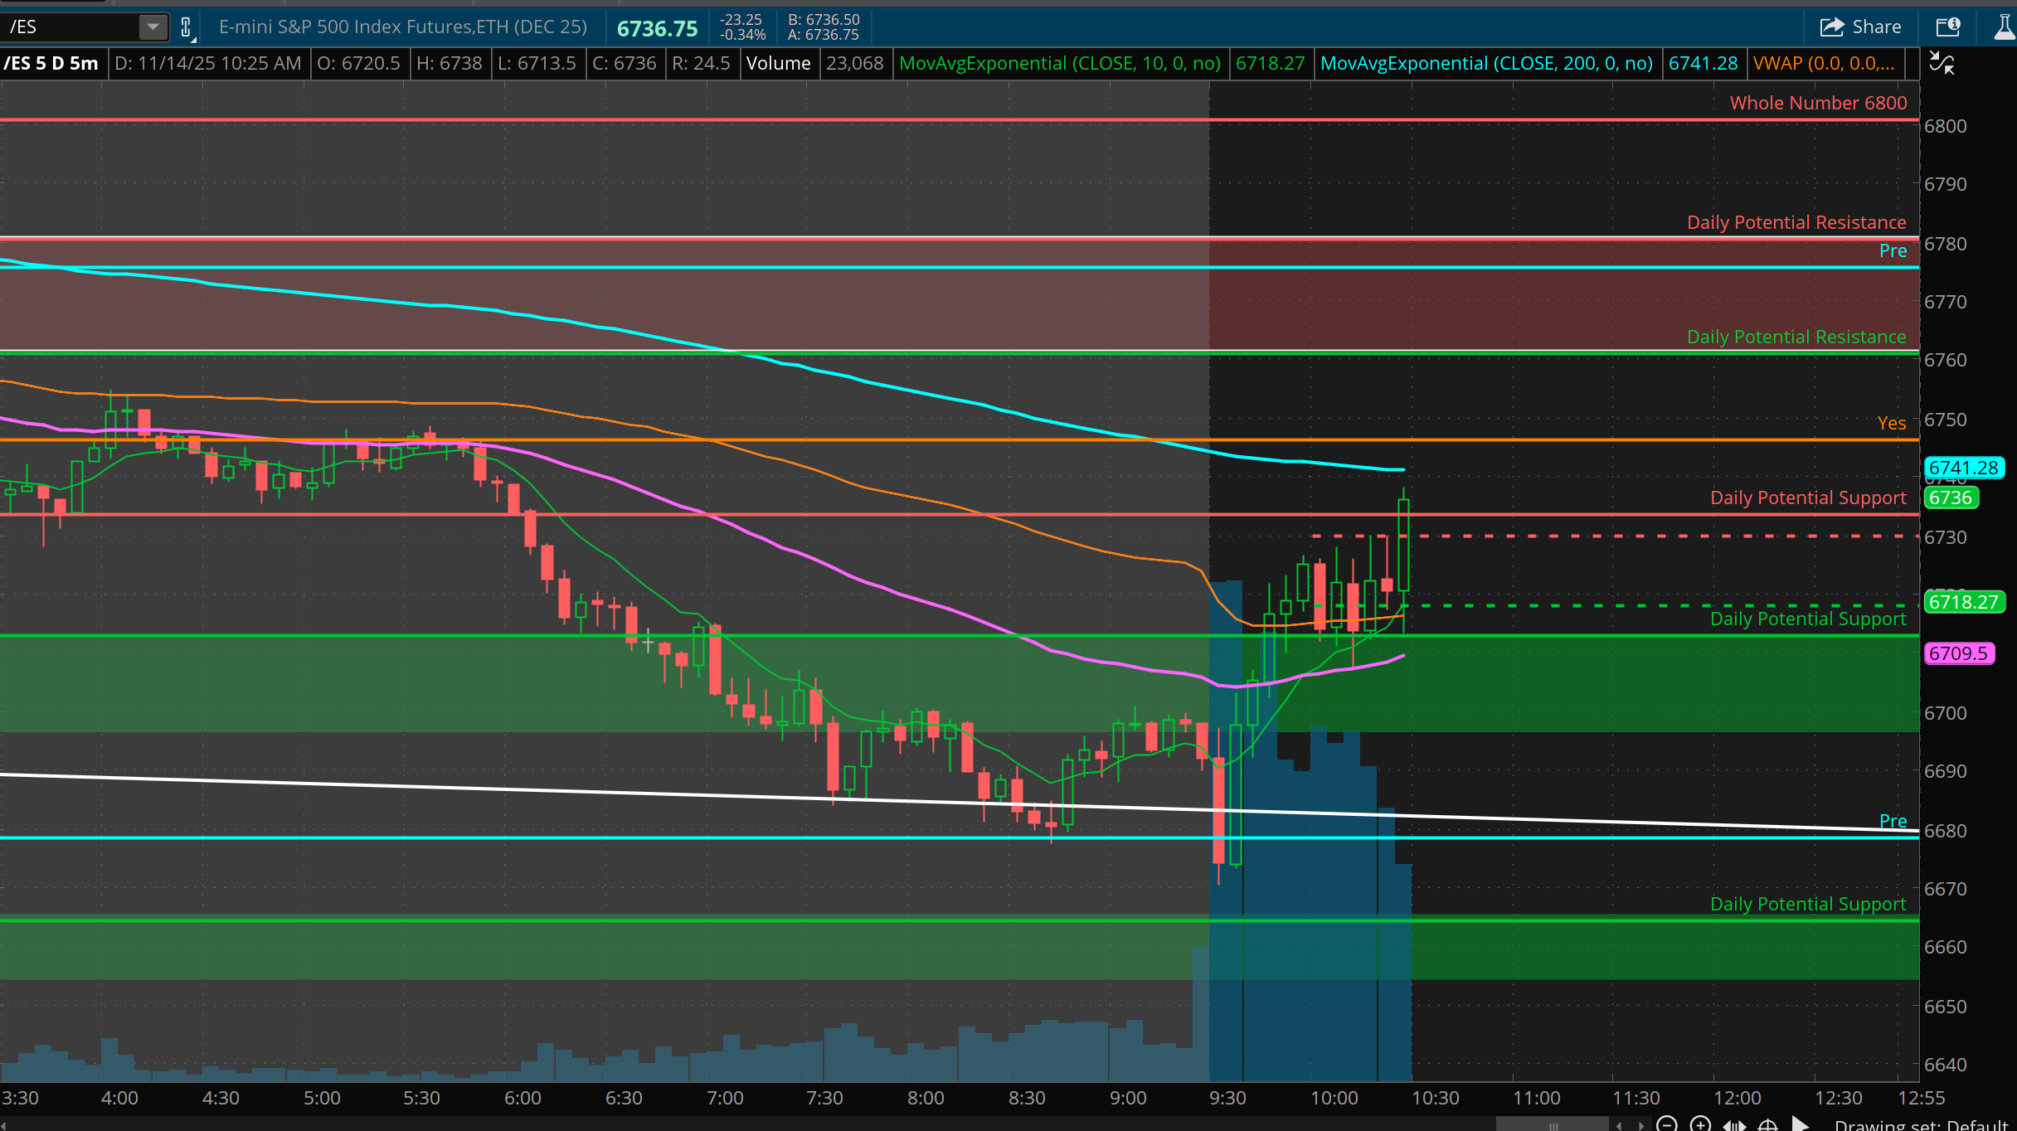
Task: Click the expand time axis arrows icon
Action: click(1734, 1125)
